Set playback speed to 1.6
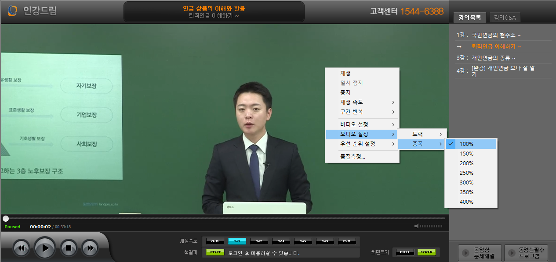 tap(303, 241)
